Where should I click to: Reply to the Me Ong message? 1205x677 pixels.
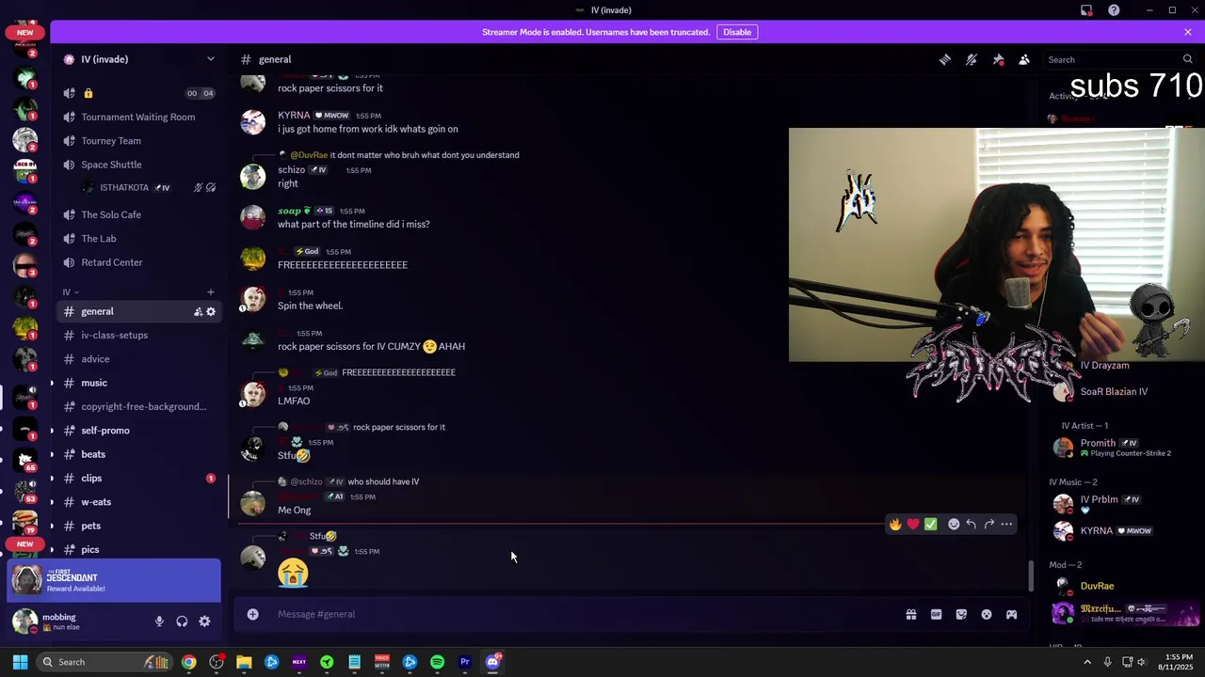click(972, 524)
